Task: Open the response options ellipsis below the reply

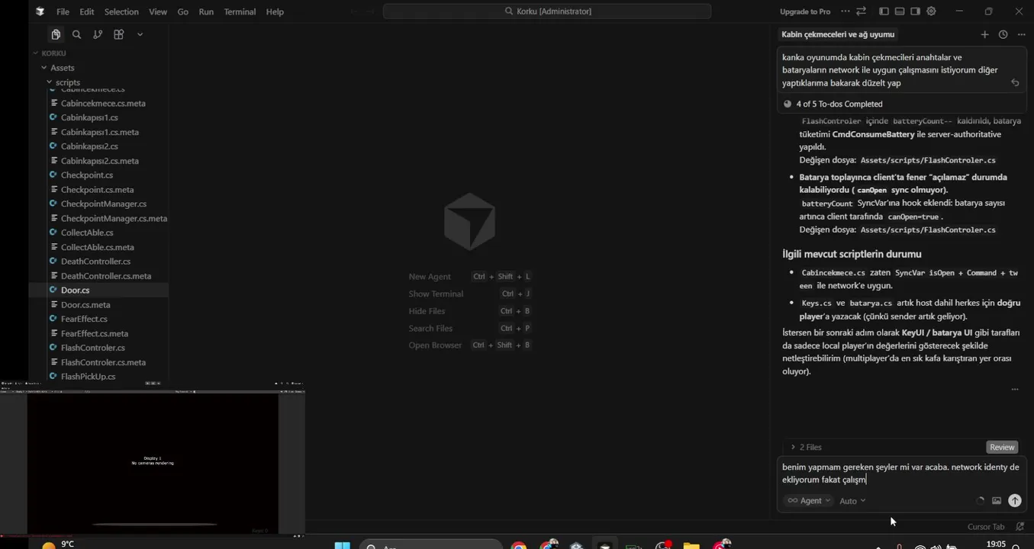Action: point(1014,389)
